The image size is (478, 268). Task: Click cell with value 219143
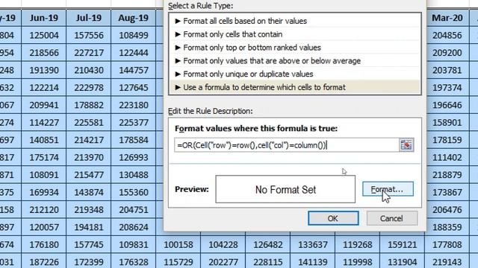click(x=447, y=262)
